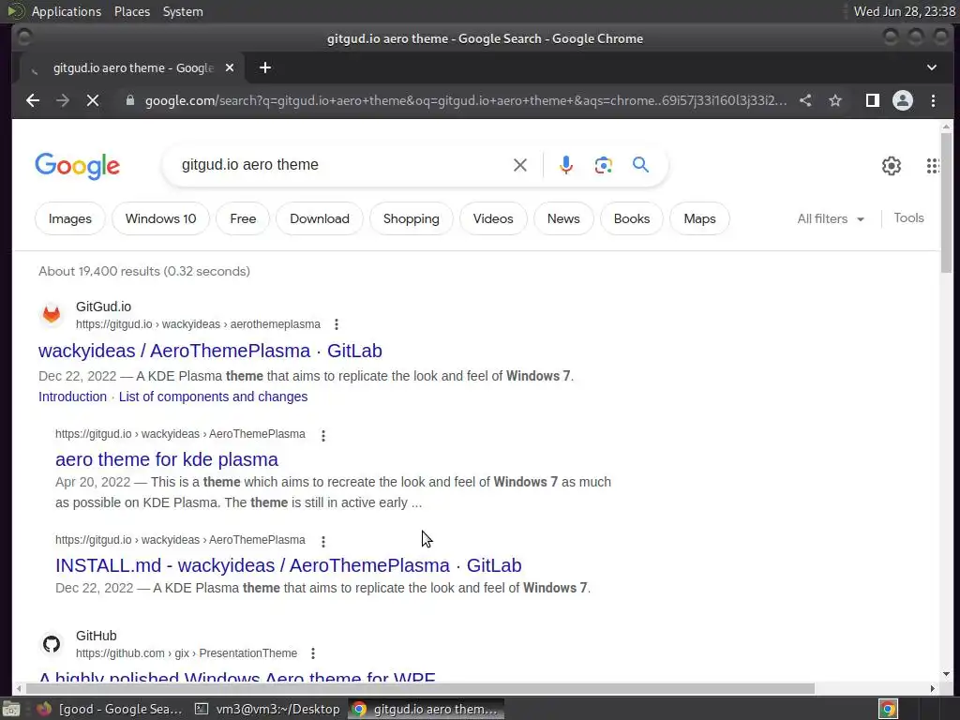Click the padlock site info icon
960x720 pixels.
click(x=129, y=100)
